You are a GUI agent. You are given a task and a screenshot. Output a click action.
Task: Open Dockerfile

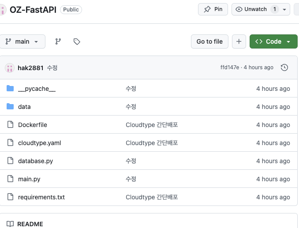point(33,125)
